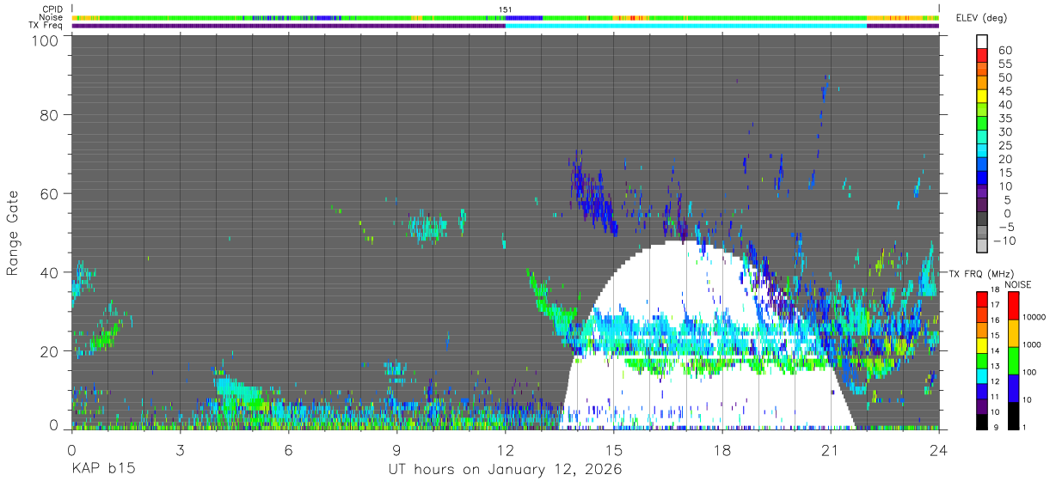This screenshot has height=487, width=1056.
Task: Click the CPID value 151
Action: [x=506, y=9]
